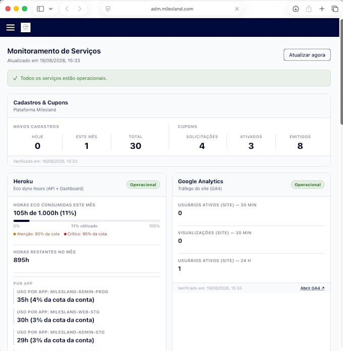Click 'VISUALIZAÇÕES (SITE) — 30 MIN' label
Image resolution: width=343 pixels, height=351 pixels.
pos(214,233)
